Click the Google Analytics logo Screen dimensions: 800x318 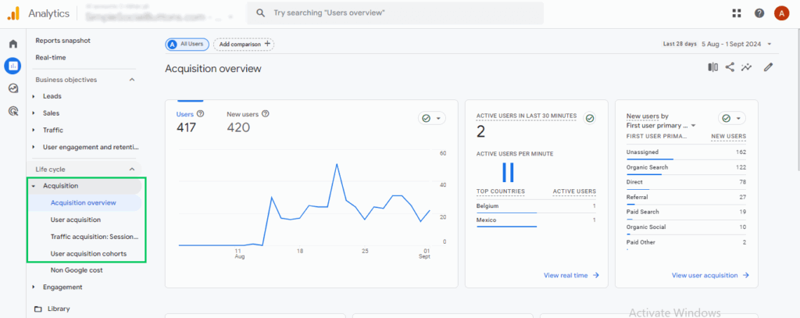click(x=13, y=14)
